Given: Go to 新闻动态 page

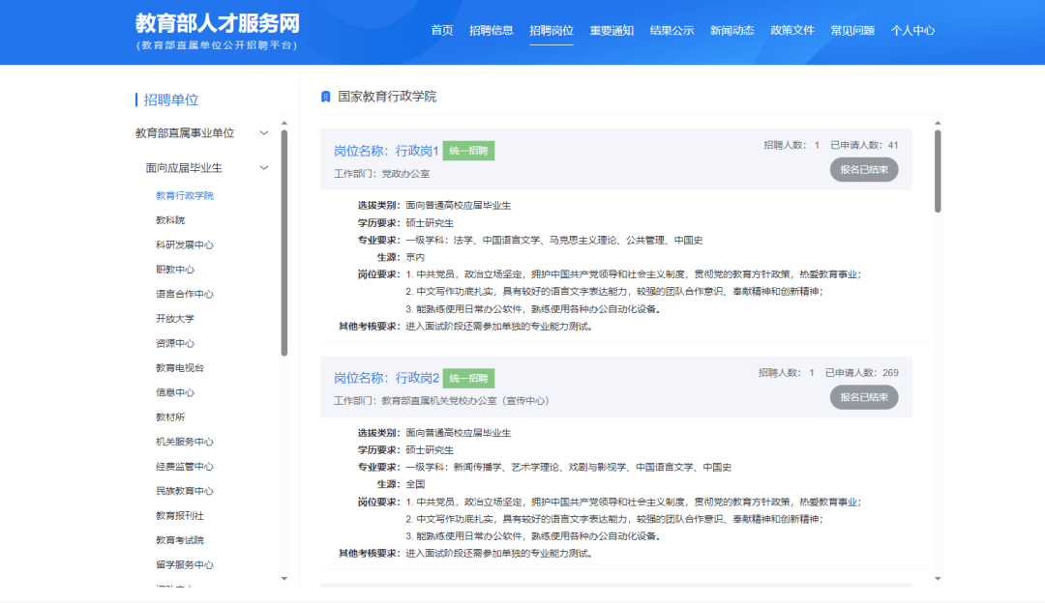Looking at the screenshot, I should click(x=731, y=31).
